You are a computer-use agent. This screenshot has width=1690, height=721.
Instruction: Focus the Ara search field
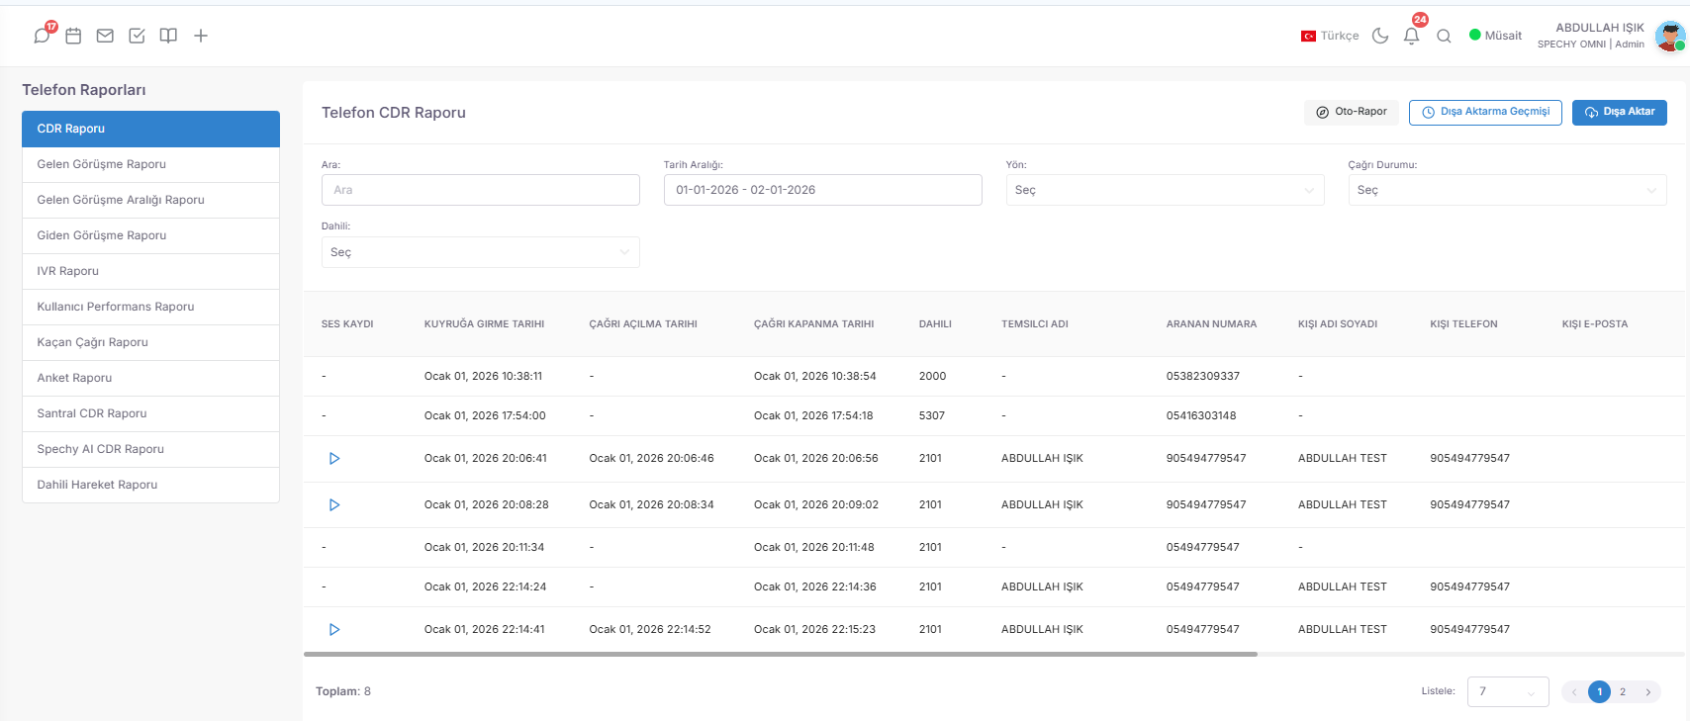(x=480, y=190)
